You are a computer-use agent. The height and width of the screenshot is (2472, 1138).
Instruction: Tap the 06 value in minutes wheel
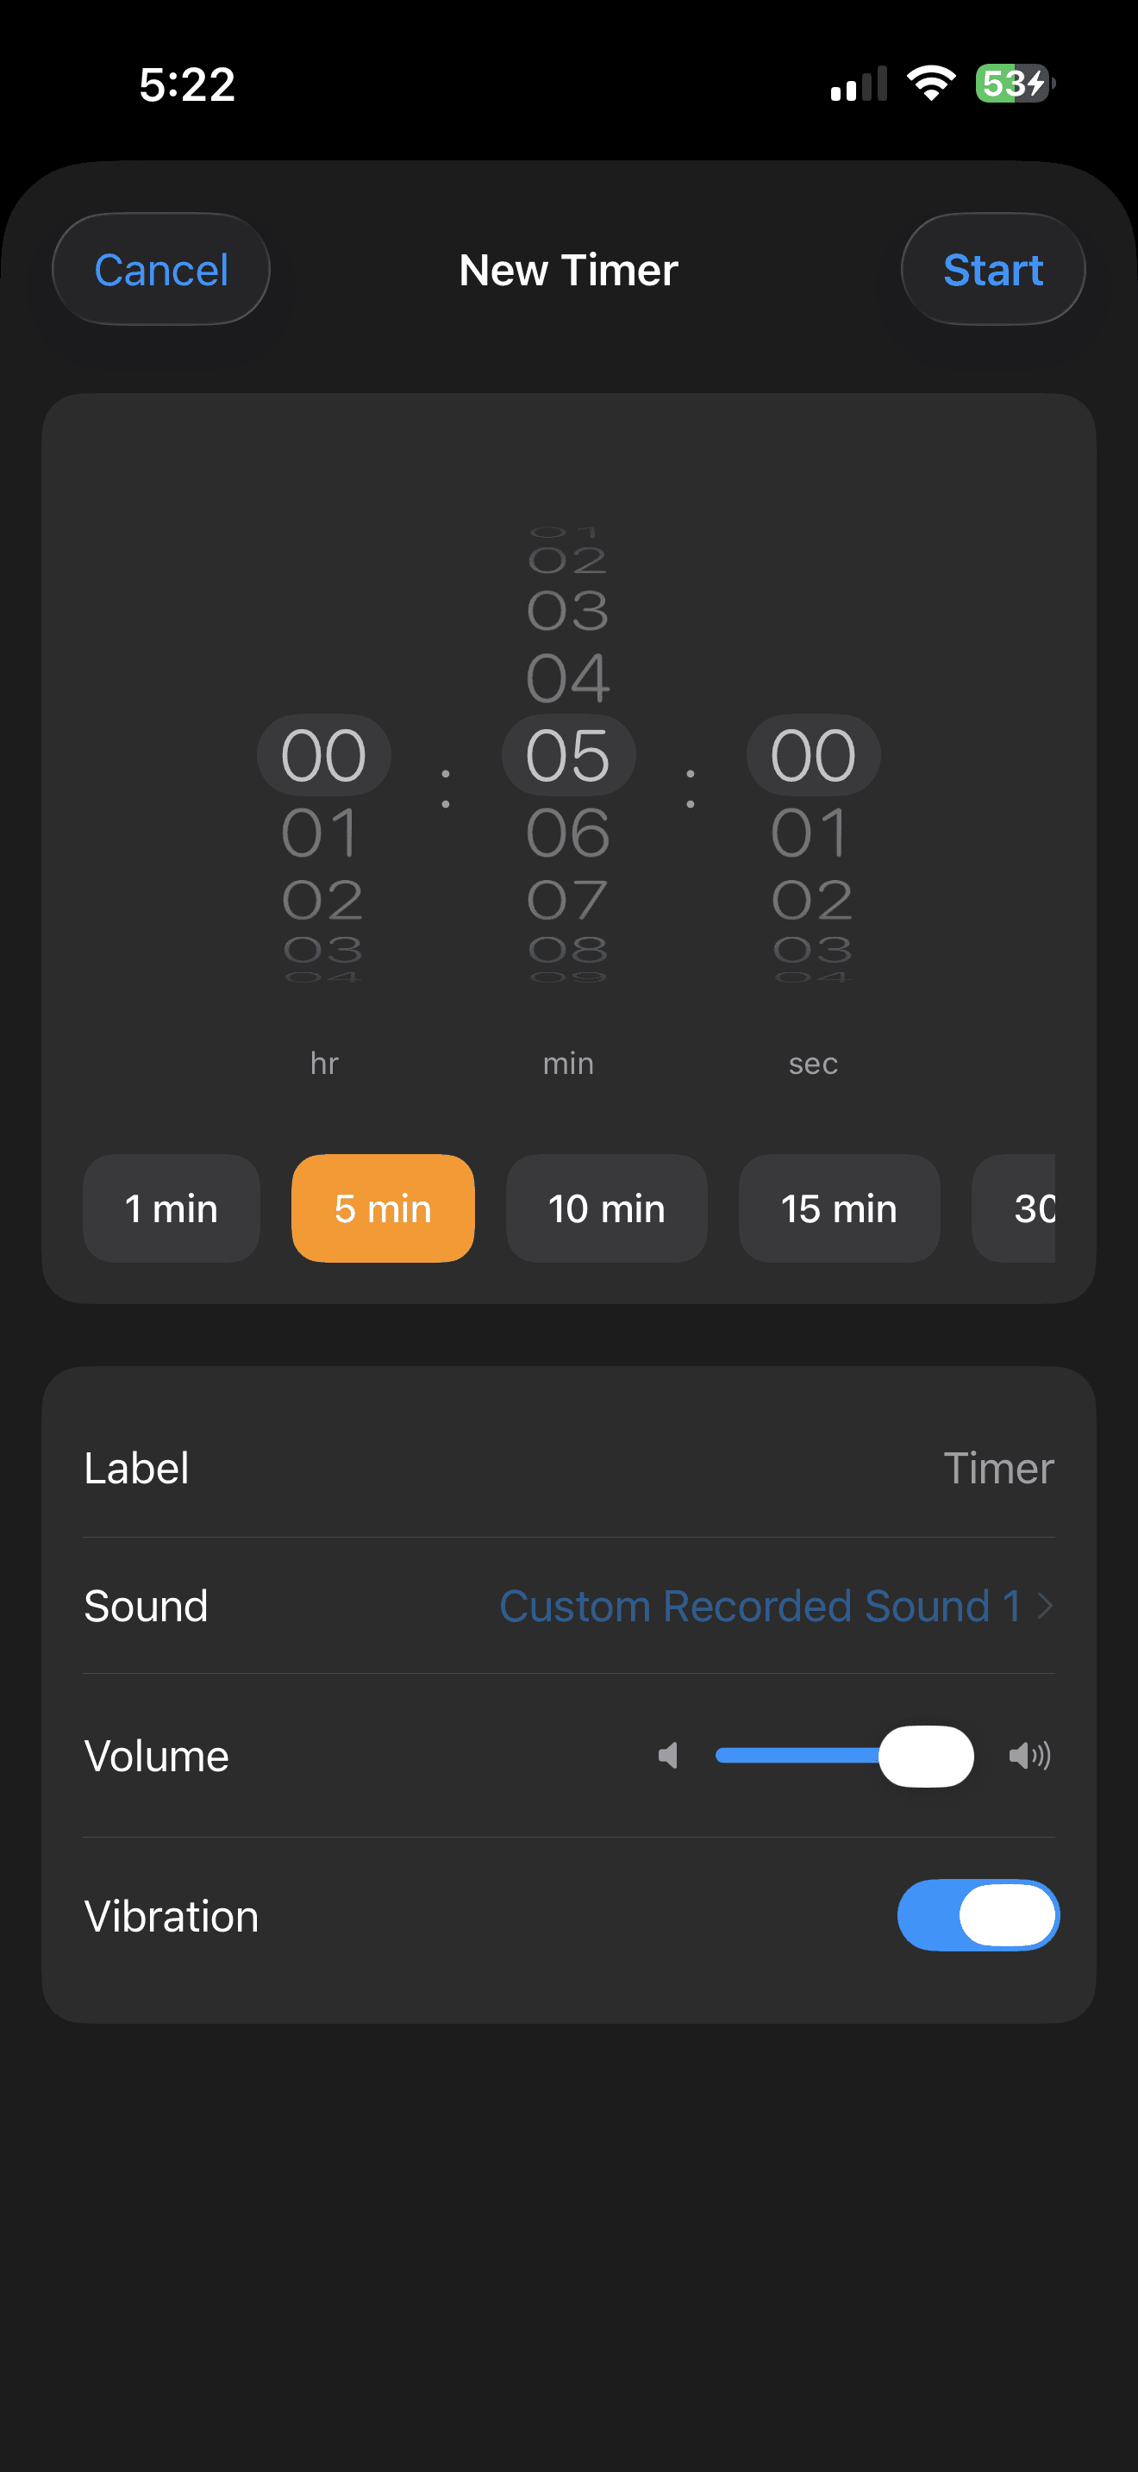(568, 832)
